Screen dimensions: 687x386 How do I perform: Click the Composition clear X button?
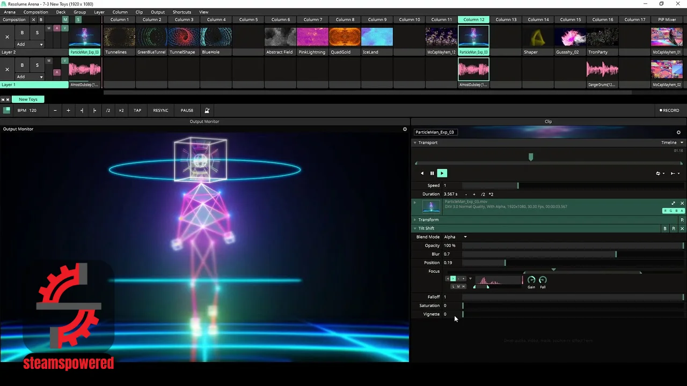[33, 20]
